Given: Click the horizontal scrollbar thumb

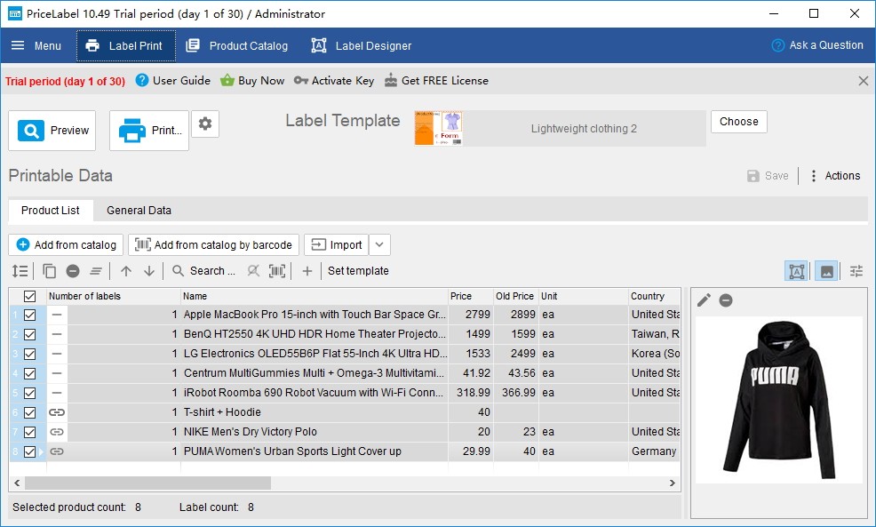Looking at the screenshot, I should point(148,483).
